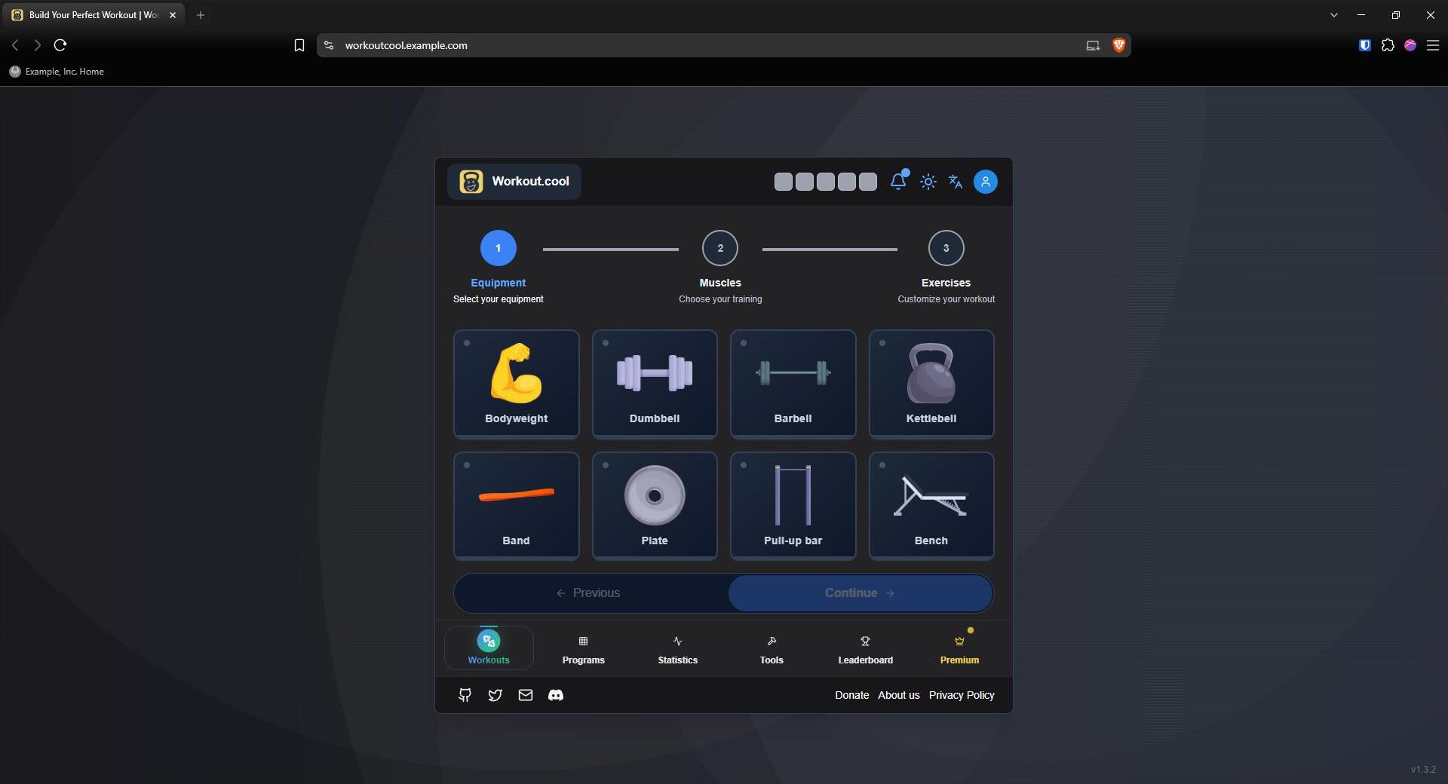Open the Premium tab
This screenshot has height=784, width=1448.
pos(959,648)
